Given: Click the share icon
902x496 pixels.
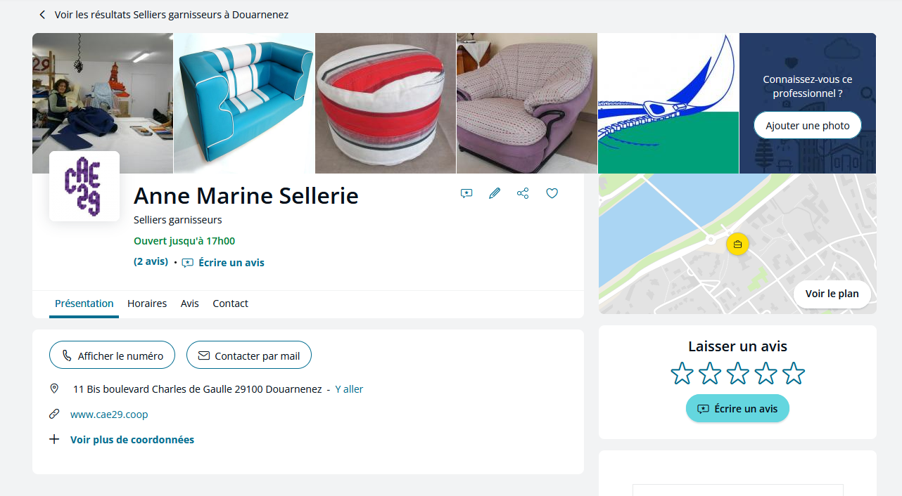Looking at the screenshot, I should tap(523, 193).
